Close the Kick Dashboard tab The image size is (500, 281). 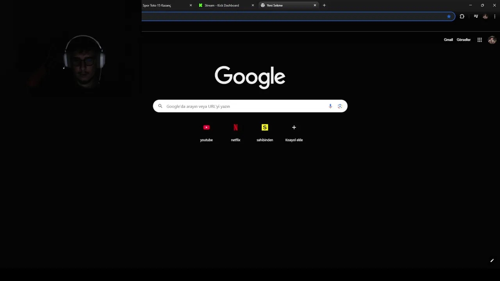253,5
